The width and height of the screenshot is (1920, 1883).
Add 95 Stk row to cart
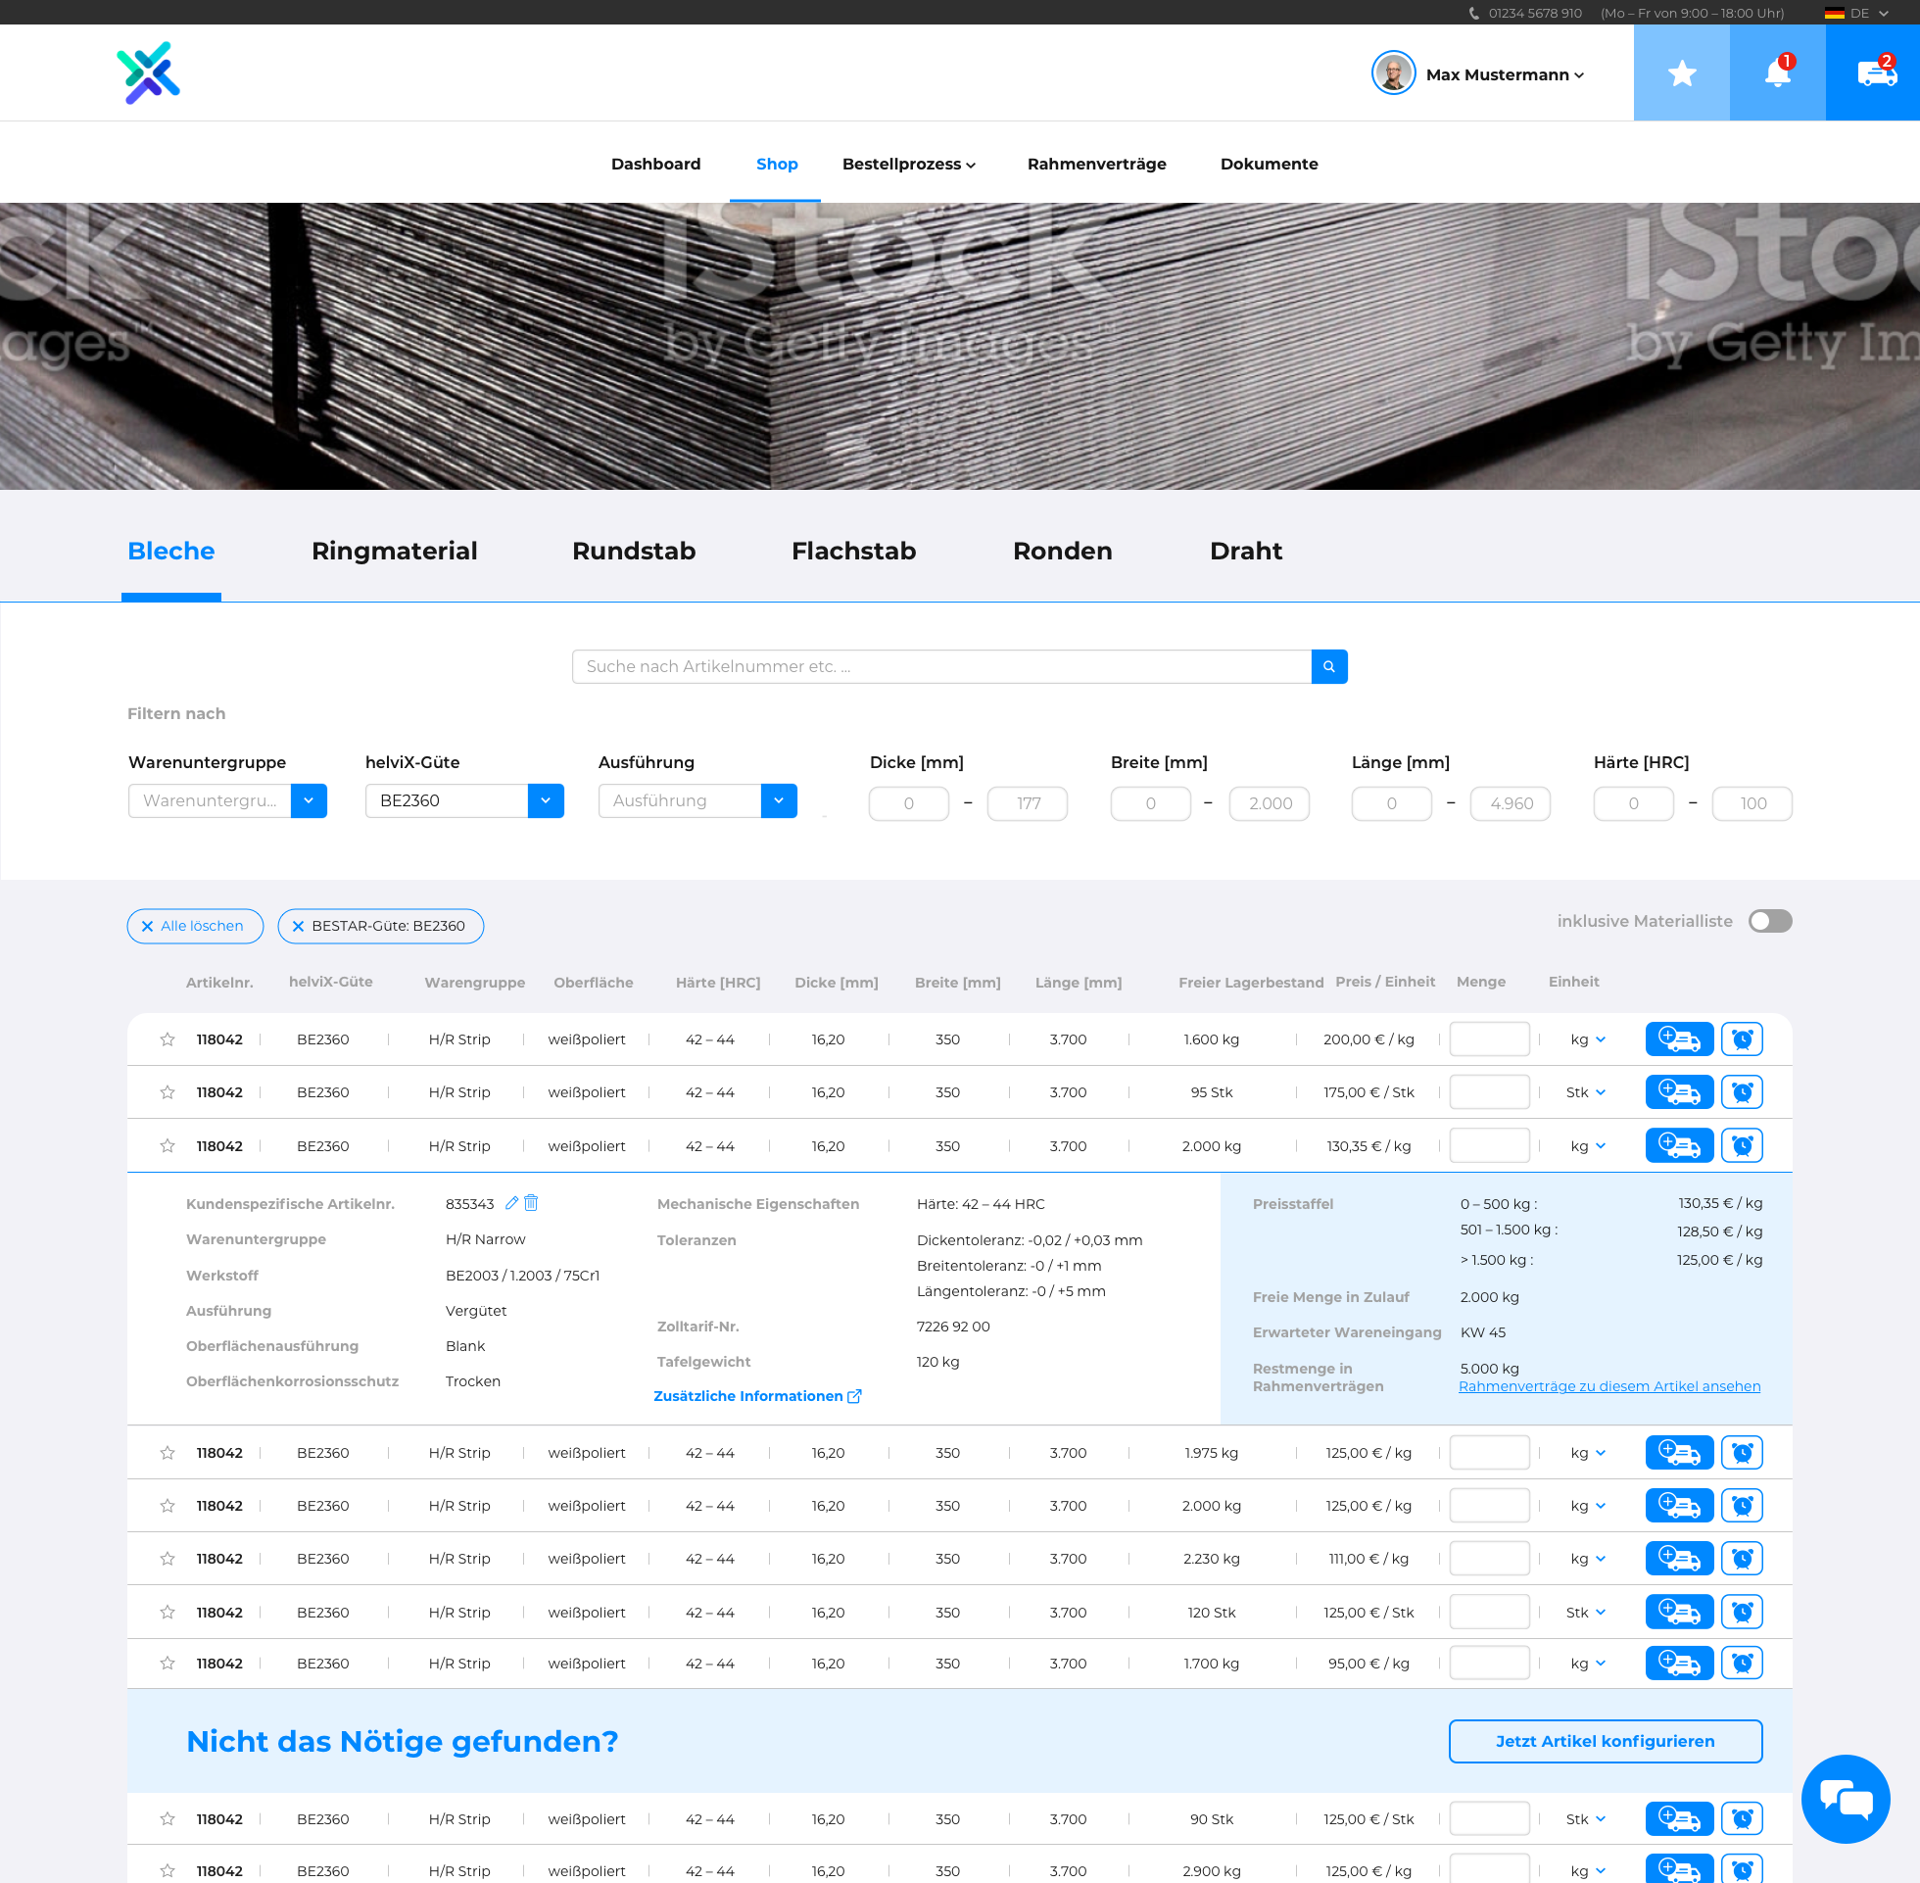(1678, 1091)
